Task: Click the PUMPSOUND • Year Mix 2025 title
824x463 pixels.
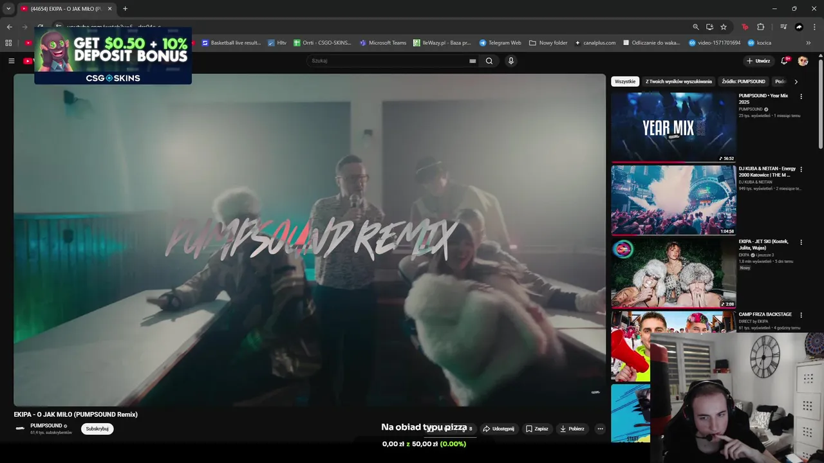Action: click(763, 99)
